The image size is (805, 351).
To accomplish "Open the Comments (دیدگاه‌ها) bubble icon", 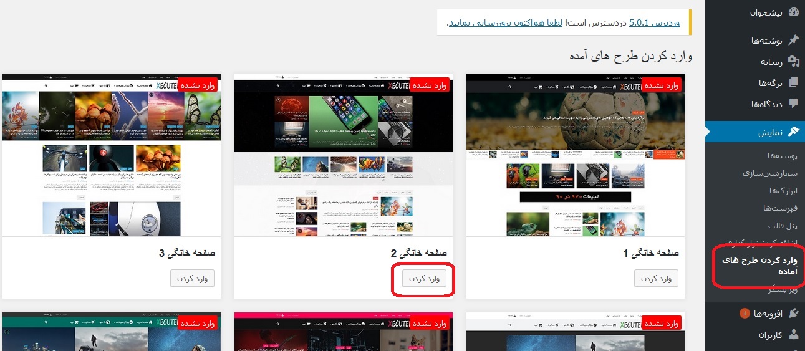I will click(x=793, y=103).
